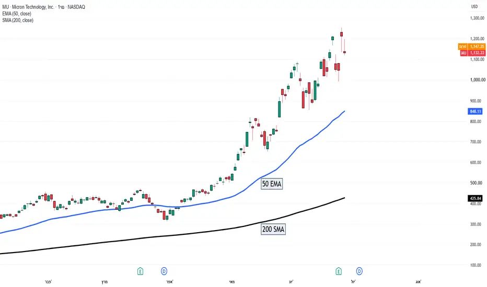Click the 1,300.00 price scale label

[x=478, y=18]
